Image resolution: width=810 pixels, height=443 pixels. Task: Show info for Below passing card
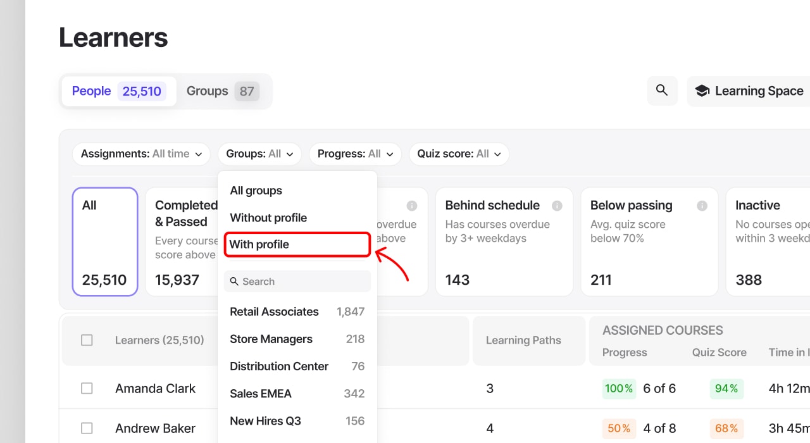702,206
